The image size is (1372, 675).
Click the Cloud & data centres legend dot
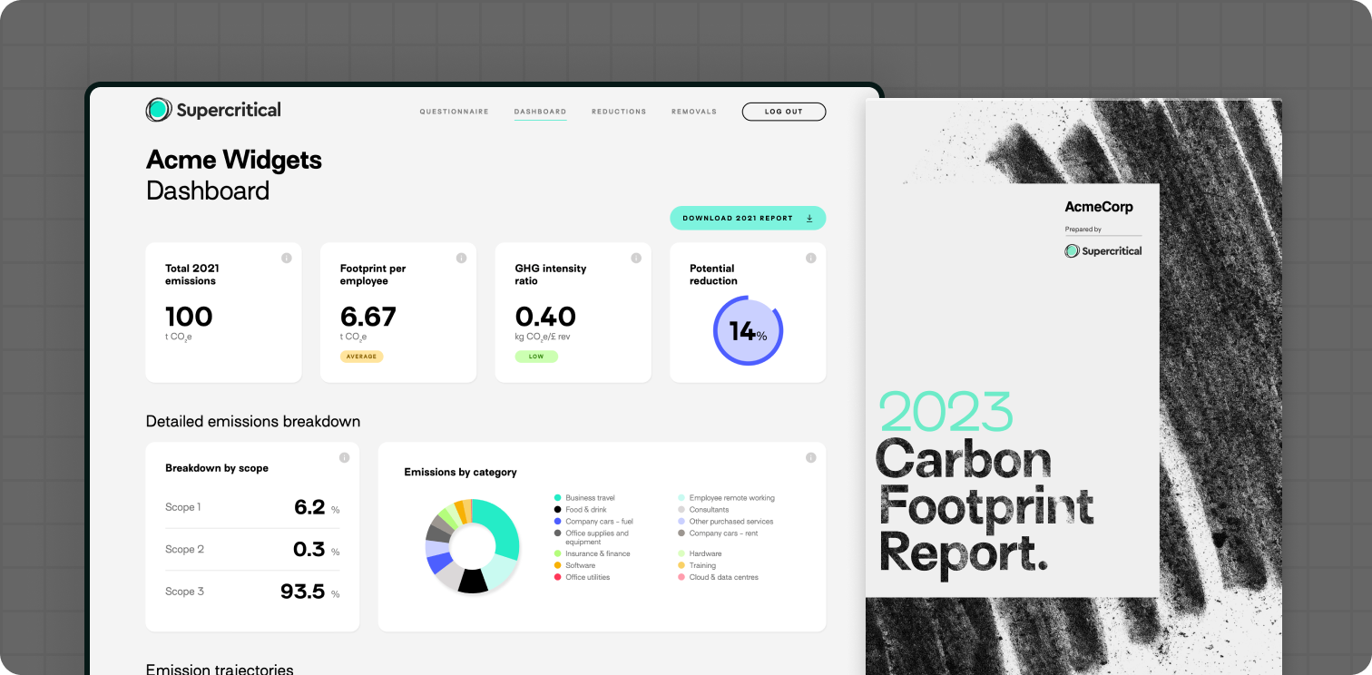tap(681, 577)
